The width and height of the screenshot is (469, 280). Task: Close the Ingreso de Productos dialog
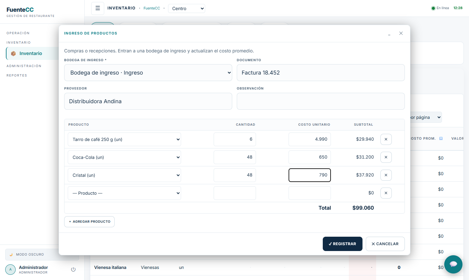pos(401,33)
